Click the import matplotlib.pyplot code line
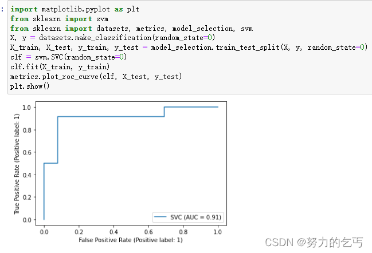The image size is (372, 253). click(75, 9)
